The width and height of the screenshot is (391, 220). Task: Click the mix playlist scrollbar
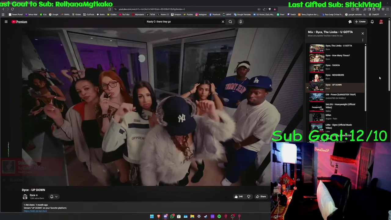[x=365, y=78]
